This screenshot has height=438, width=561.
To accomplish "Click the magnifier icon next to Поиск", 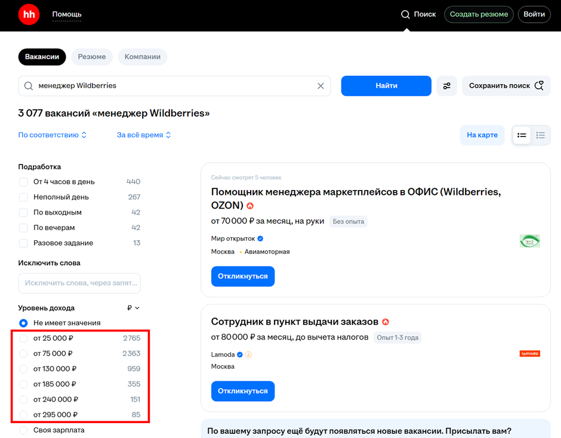I will [x=405, y=14].
